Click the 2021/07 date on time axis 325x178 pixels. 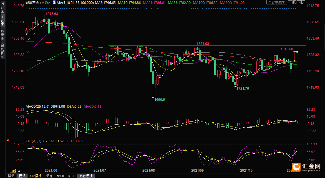coord(100,171)
